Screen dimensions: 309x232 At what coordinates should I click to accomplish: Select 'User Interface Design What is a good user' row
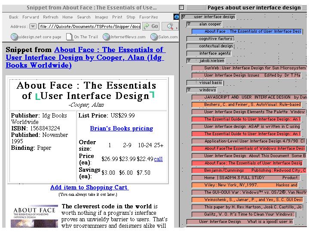240,221
